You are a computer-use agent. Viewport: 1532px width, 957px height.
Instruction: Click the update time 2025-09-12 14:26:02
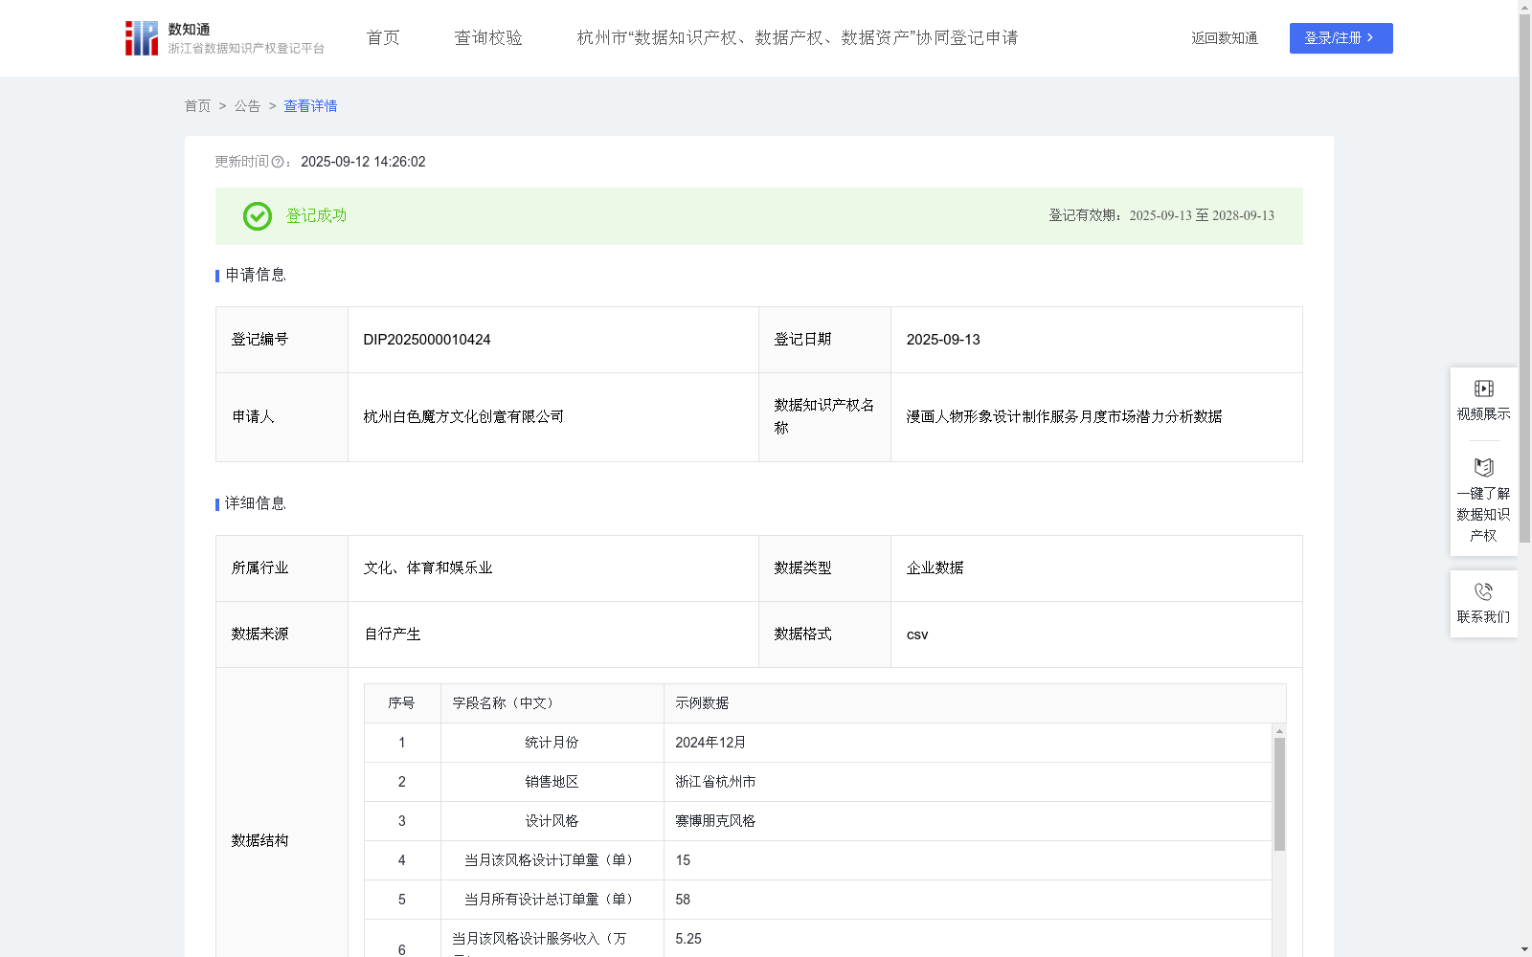coord(363,163)
